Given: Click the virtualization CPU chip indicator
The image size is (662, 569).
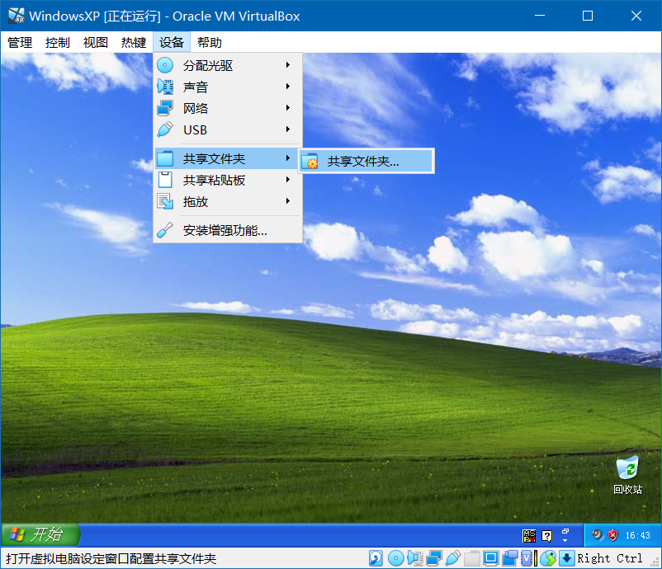Looking at the screenshot, I should click(527, 558).
